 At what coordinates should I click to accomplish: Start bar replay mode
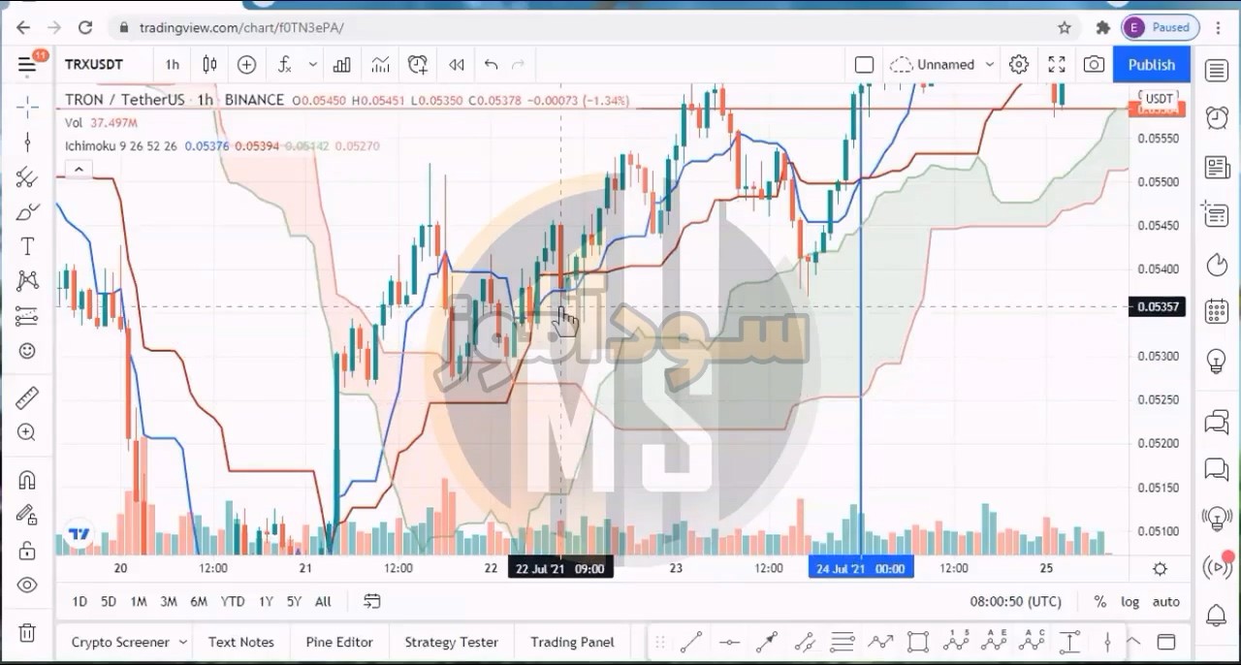(456, 65)
